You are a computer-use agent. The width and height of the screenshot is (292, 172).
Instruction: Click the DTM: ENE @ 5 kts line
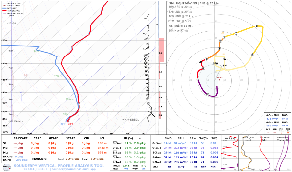tap(180, 21)
